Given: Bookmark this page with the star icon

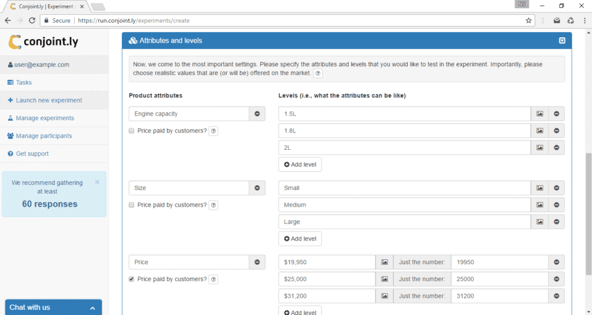Looking at the screenshot, I should coord(529,20).
